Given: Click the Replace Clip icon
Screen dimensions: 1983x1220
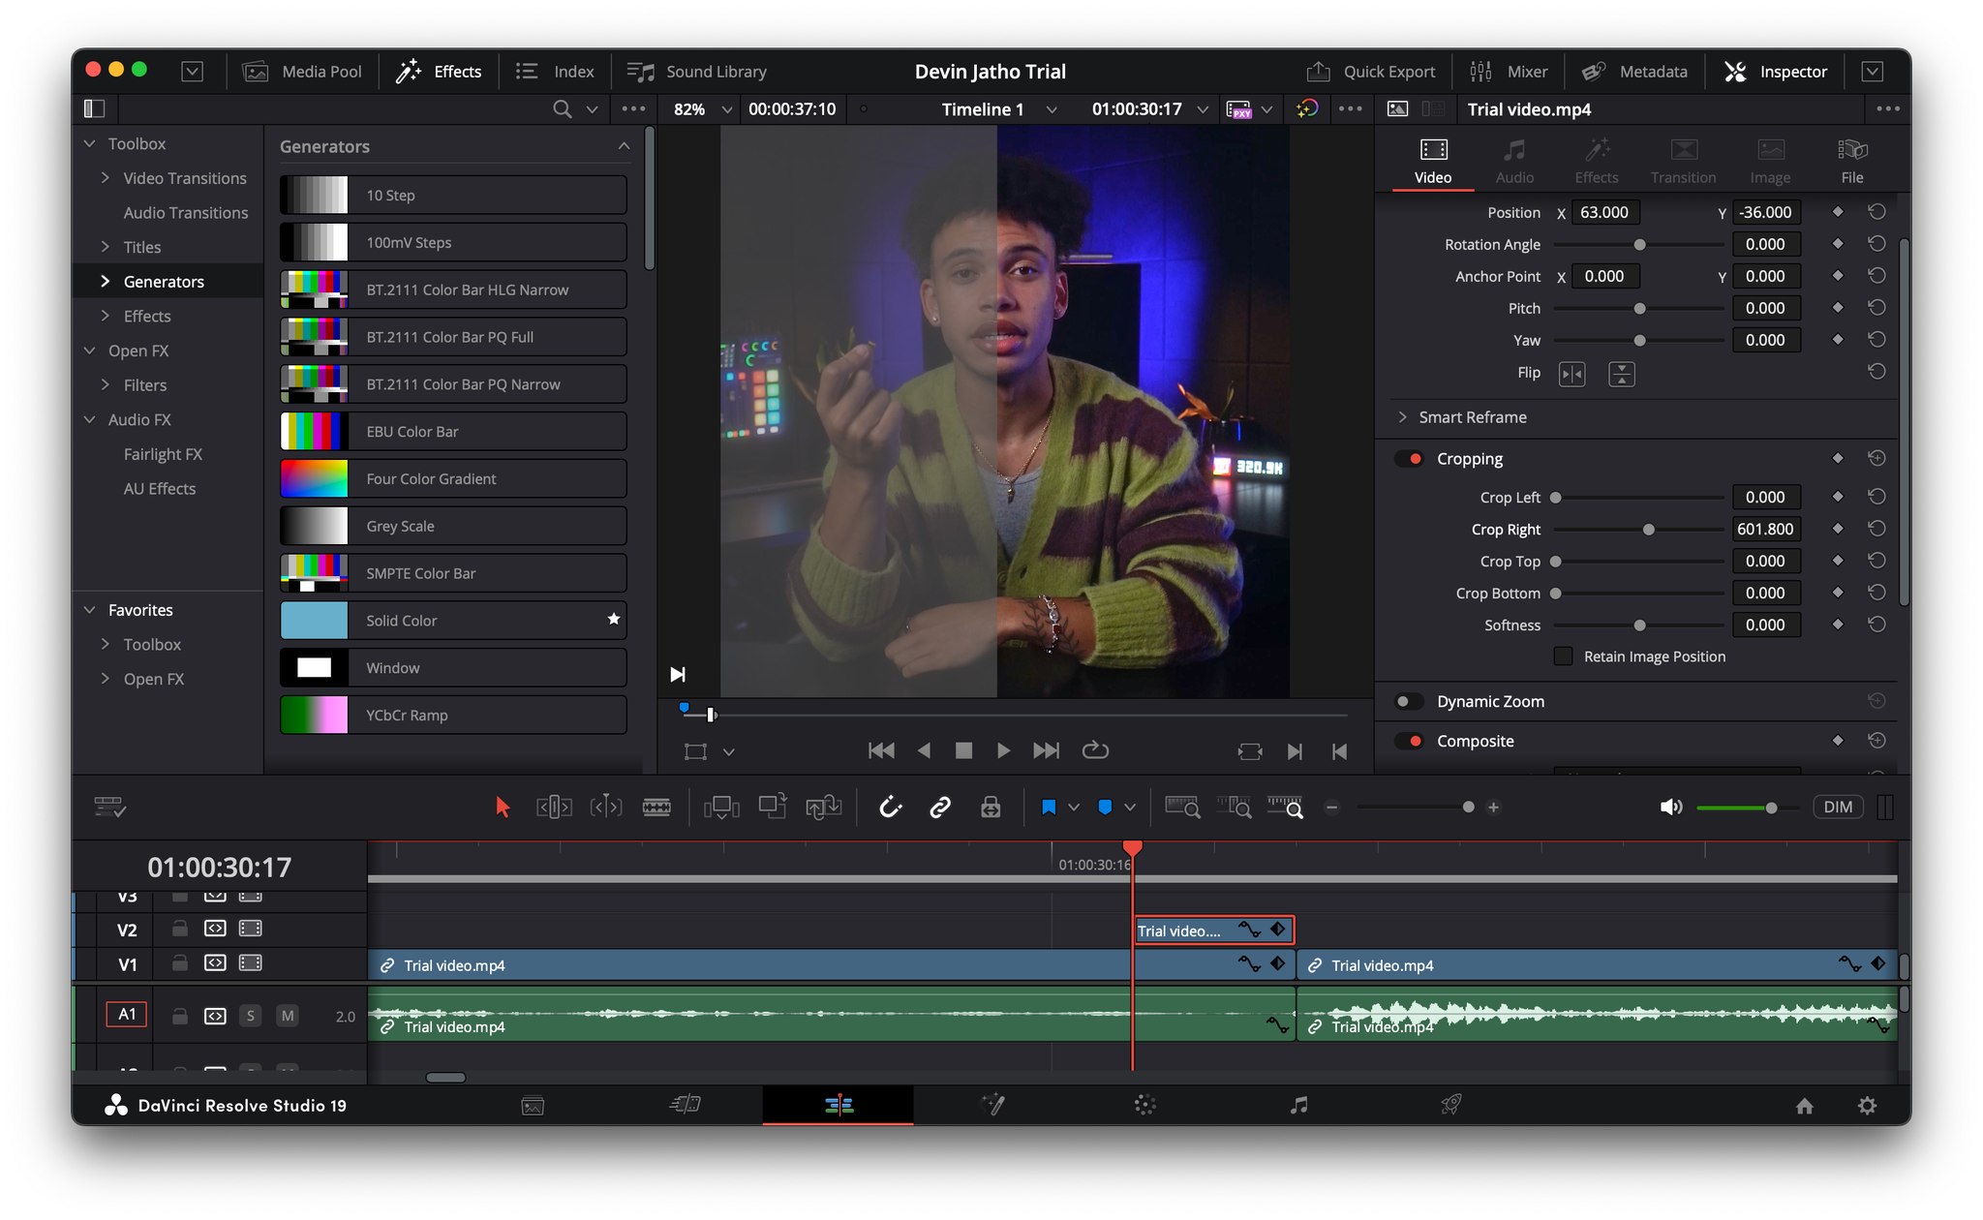Looking at the screenshot, I should pos(824,807).
